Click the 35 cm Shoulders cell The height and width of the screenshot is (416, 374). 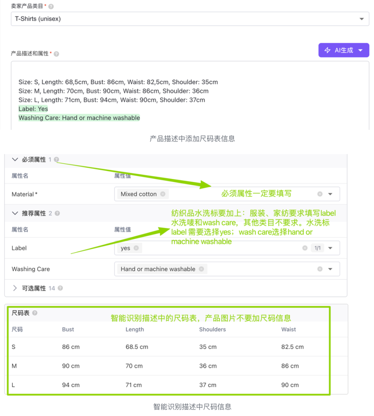(x=208, y=347)
